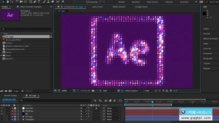Select the Type tool
The height and width of the screenshot is (123, 219).
[x=39, y=2]
